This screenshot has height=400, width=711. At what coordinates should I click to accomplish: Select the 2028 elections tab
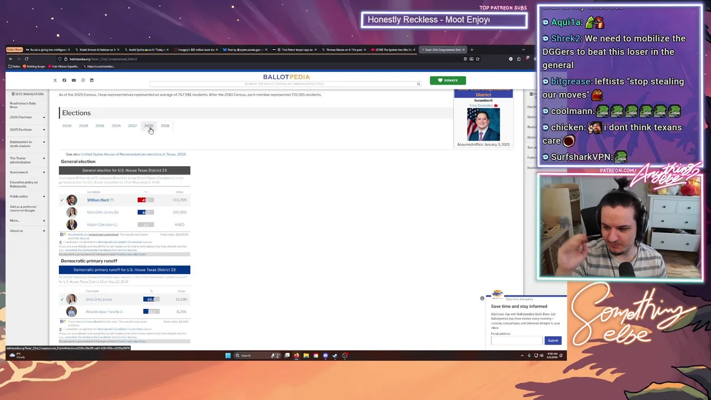coord(83,126)
